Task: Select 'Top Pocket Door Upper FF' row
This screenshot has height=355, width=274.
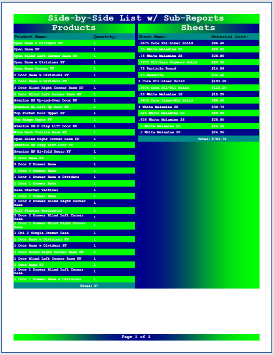Action: pyautogui.click(x=74, y=113)
